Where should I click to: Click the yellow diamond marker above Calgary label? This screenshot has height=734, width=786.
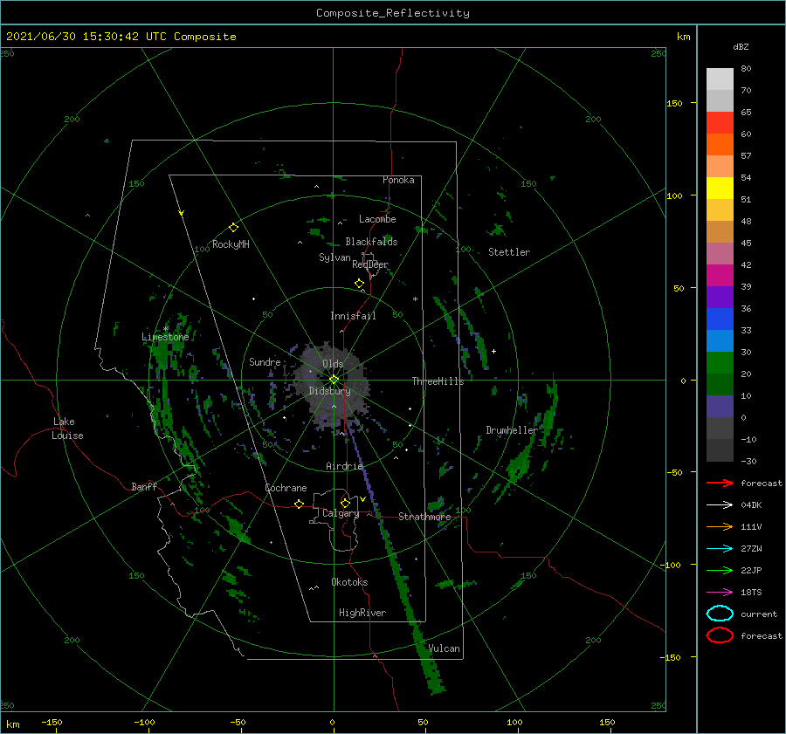click(x=345, y=503)
